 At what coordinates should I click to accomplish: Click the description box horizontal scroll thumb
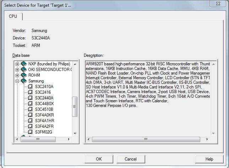[x=146, y=139]
